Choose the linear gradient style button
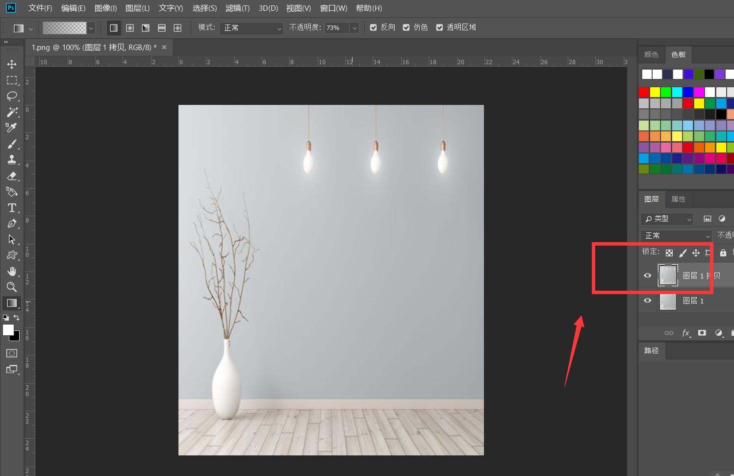 click(114, 28)
